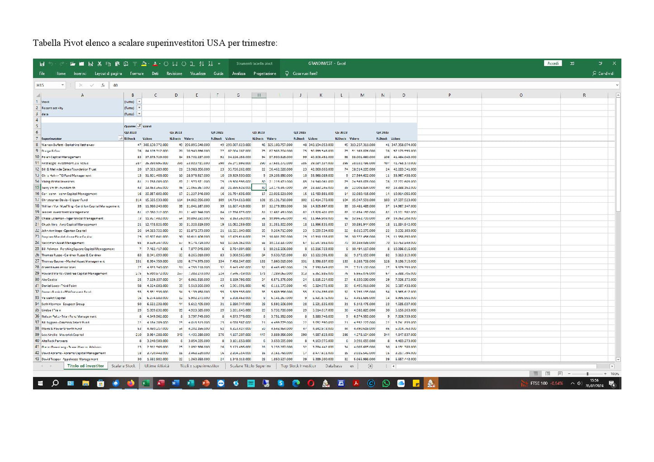
Task: Click the horizontal scrollbar of the sheet
Action: 502,366
